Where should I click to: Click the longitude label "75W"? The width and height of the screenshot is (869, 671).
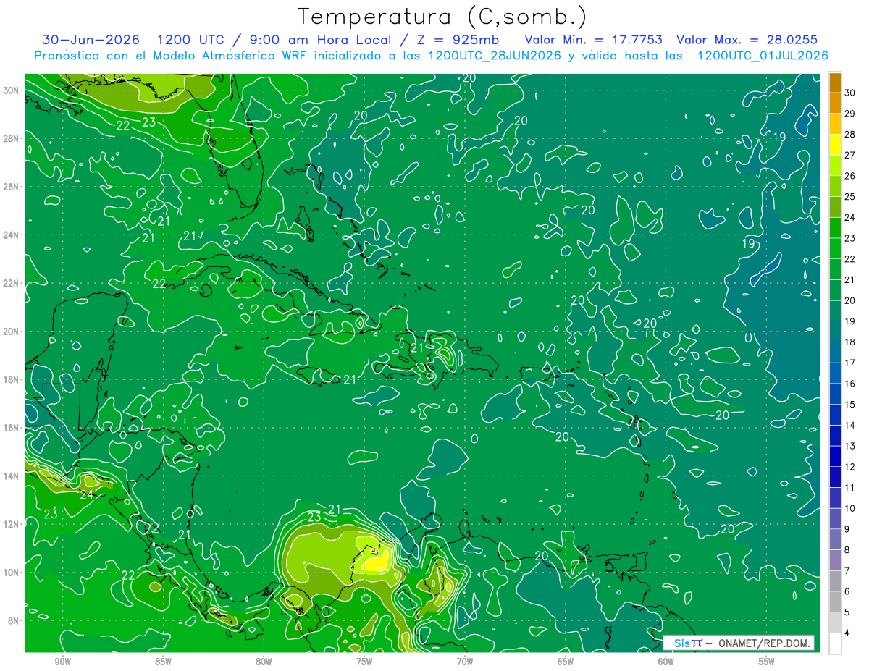[x=364, y=662]
